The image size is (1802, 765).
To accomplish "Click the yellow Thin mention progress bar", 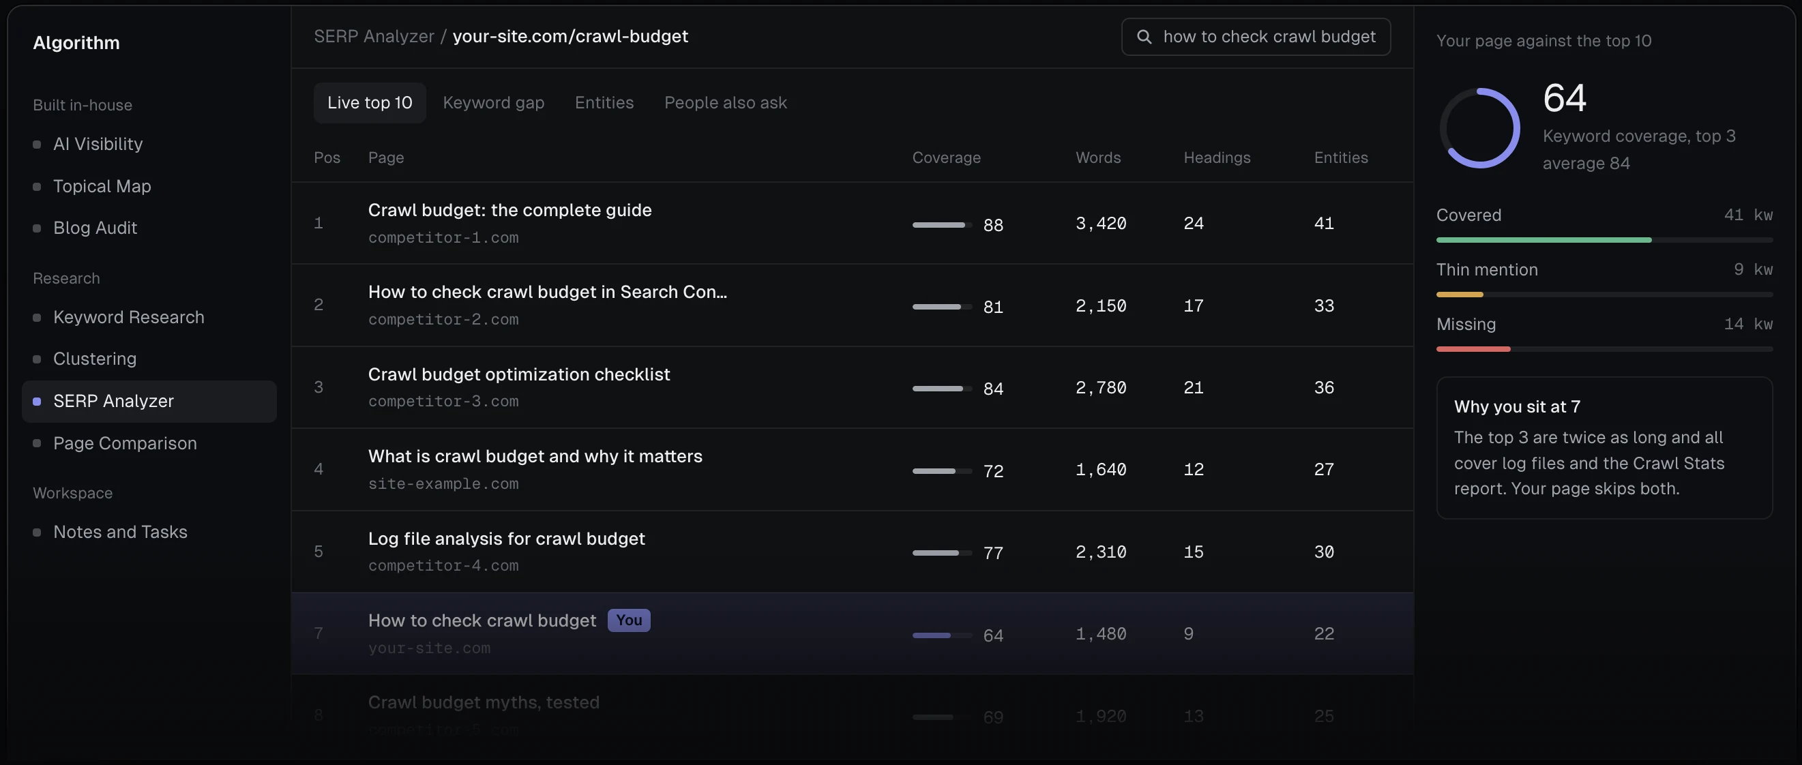I will pyautogui.click(x=1604, y=295).
